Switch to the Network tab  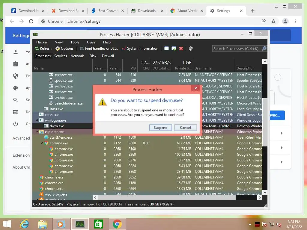pos(77,56)
